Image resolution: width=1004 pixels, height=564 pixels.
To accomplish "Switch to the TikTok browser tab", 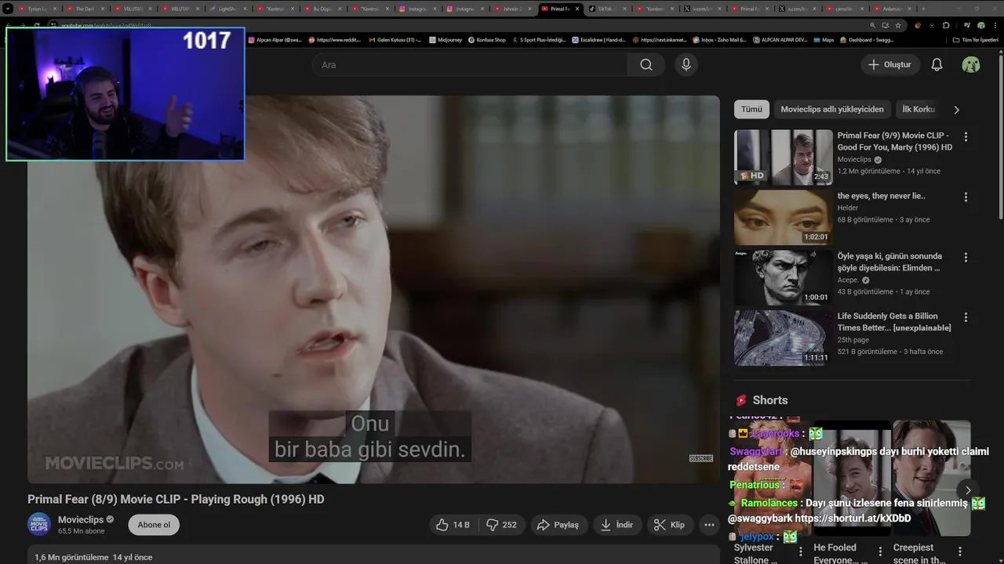I will (605, 9).
